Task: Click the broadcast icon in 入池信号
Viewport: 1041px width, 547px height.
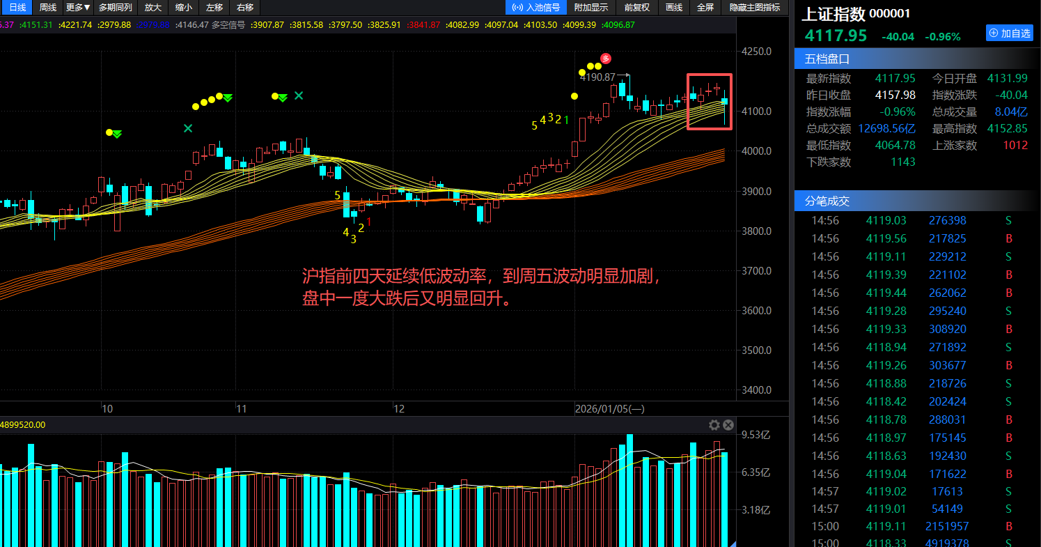Action: 517,8
